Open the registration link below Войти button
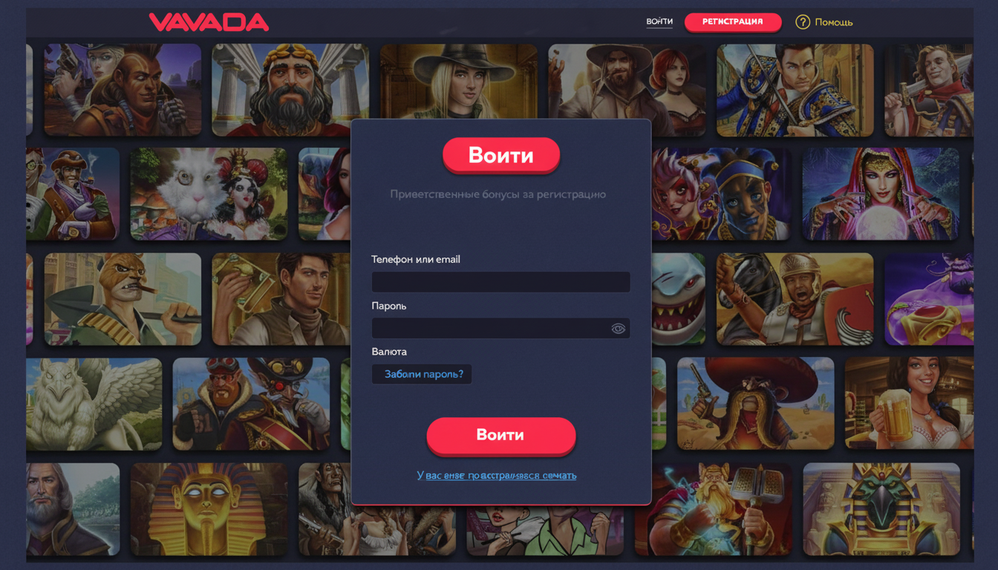This screenshot has width=998, height=570. [497, 475]
